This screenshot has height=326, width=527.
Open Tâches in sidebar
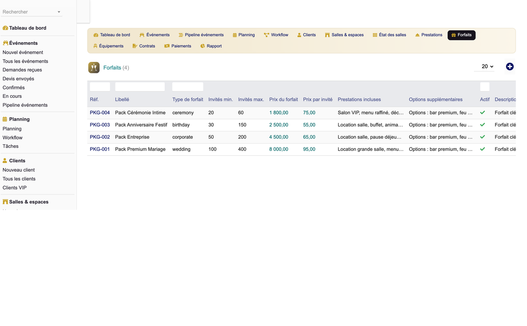[11, 147]
